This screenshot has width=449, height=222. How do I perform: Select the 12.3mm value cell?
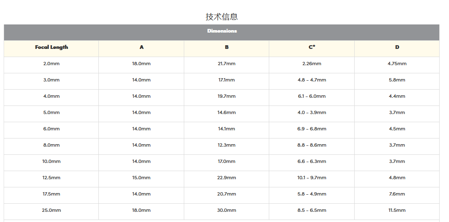click(227, 145)
